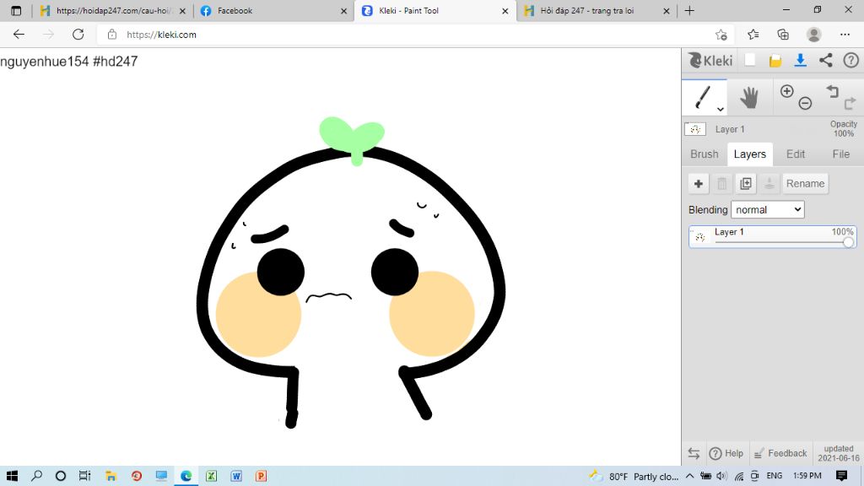This screenshot has height=486, width=864.
Task: Open PowerPoint from the taskbar
Action: pos(261,476)
